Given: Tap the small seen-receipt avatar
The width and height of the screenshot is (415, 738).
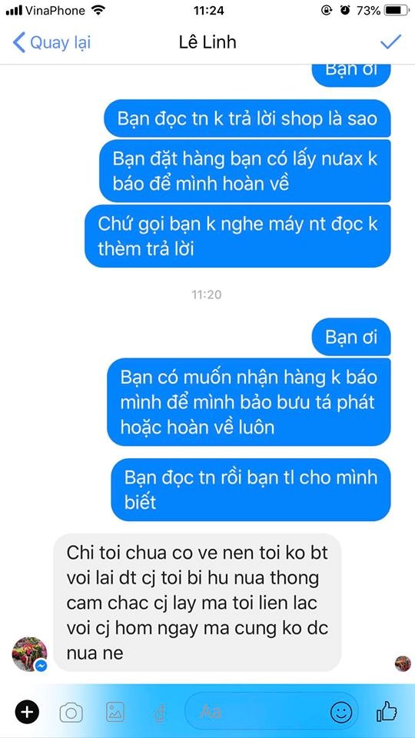Looking at the screenshot, I should point(403,663).
